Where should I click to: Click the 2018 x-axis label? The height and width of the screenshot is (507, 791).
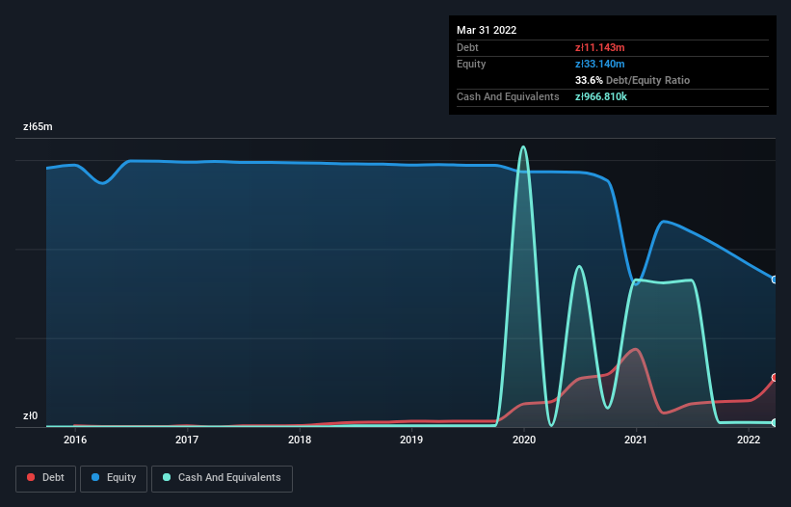pyautogui.click(x=300, y=440)
